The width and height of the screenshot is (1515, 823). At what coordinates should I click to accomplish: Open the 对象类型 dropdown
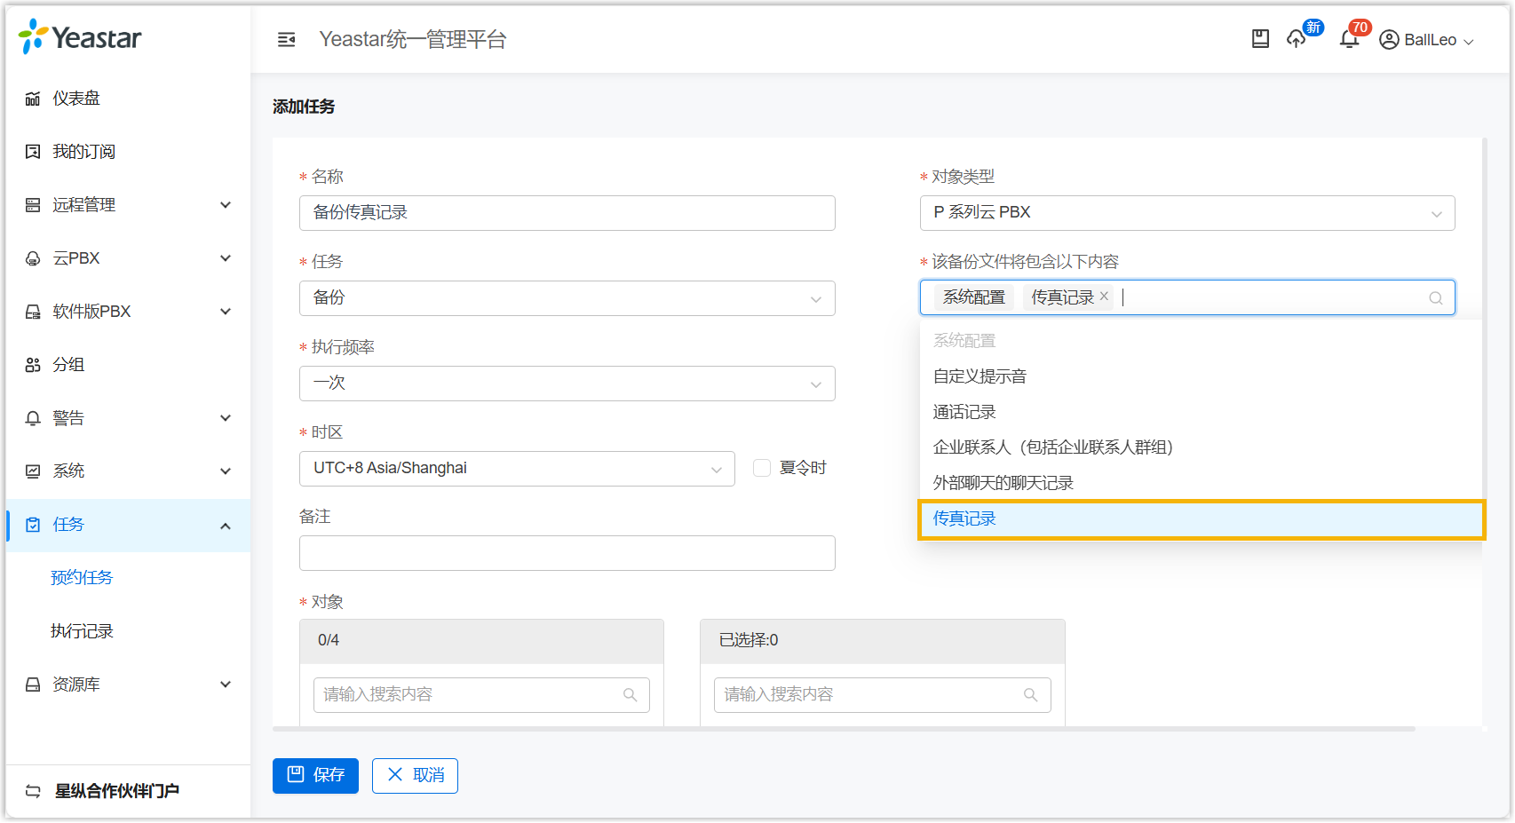pyautogui.click(x=1186, y=213)
